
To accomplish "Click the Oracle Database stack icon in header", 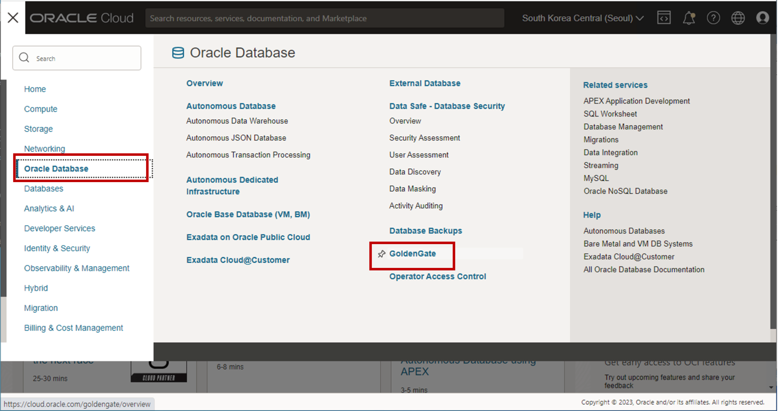I will coord(178,53).
